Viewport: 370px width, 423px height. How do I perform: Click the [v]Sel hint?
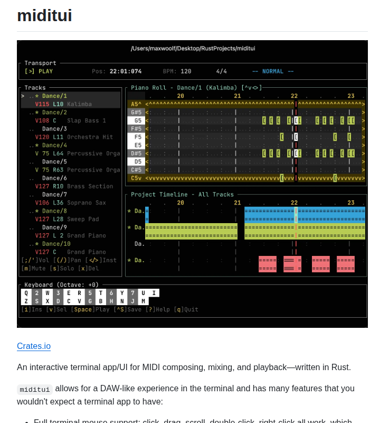(x=56, y=310)
